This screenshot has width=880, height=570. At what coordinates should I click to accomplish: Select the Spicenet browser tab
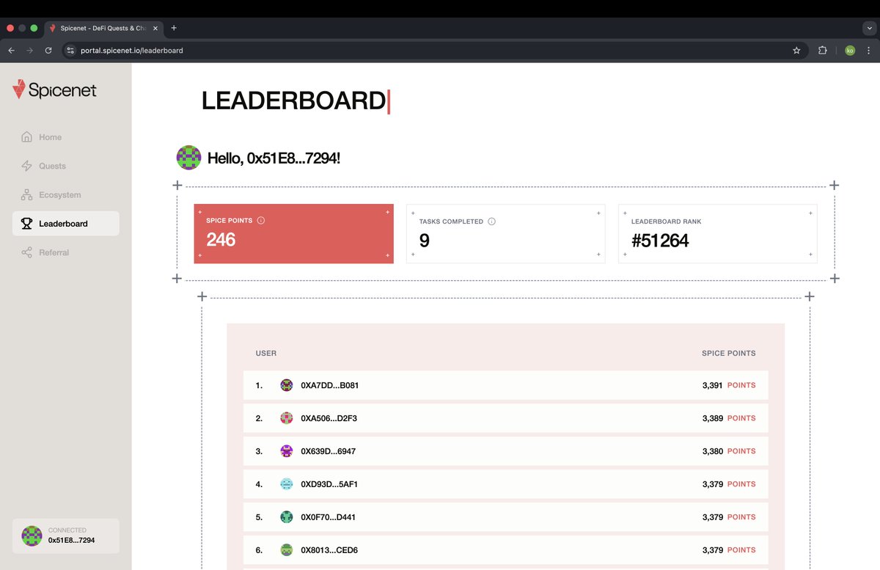[104, 28]
